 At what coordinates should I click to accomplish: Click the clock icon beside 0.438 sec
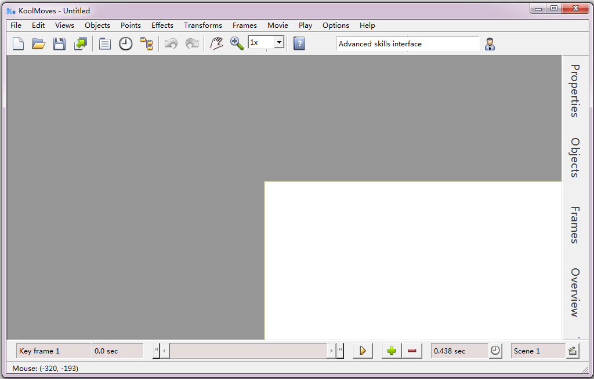point(495,351)
